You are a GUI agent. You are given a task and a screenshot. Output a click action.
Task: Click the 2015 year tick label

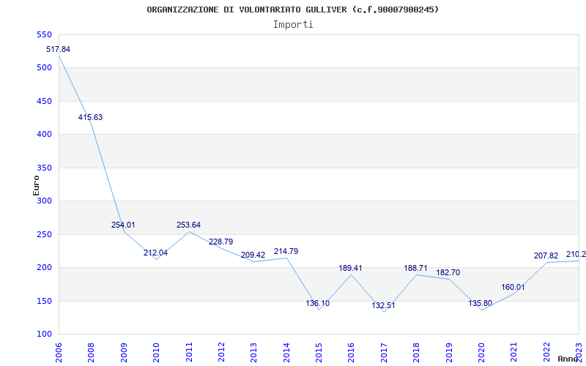[x=319, y=353]
